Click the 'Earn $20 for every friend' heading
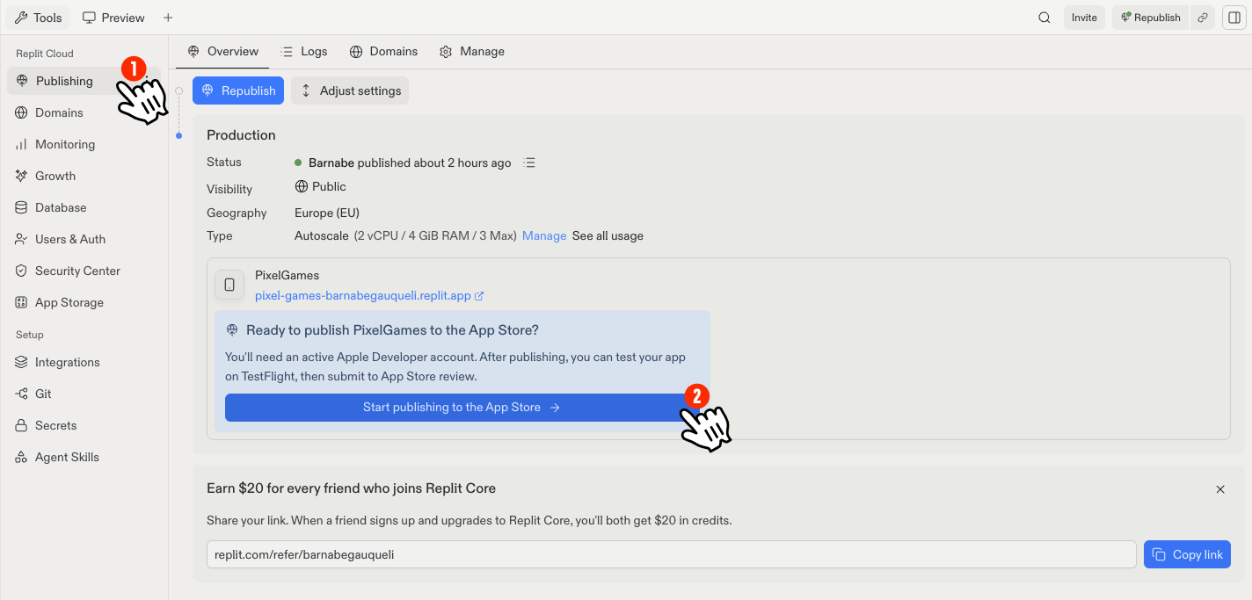 coord(351,488)
